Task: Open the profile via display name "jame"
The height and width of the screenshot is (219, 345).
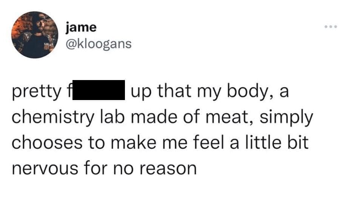Action: pos(81,27)
